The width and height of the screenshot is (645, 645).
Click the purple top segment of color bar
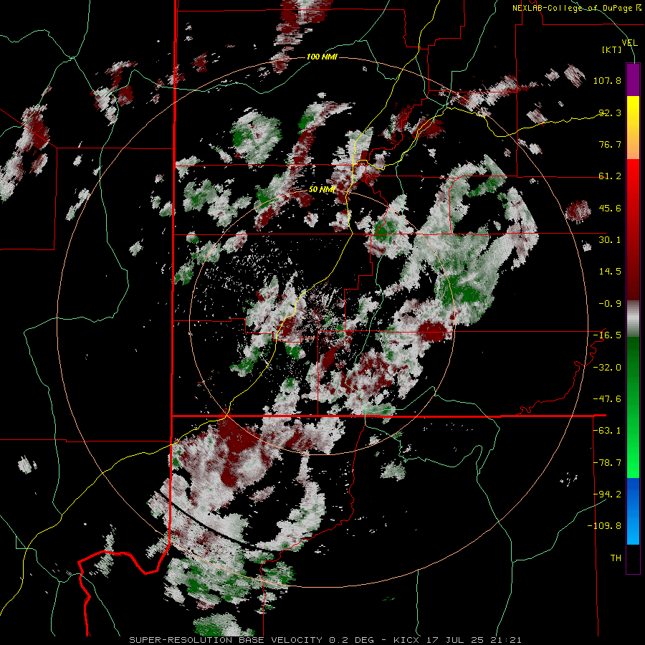pos(633,80)
